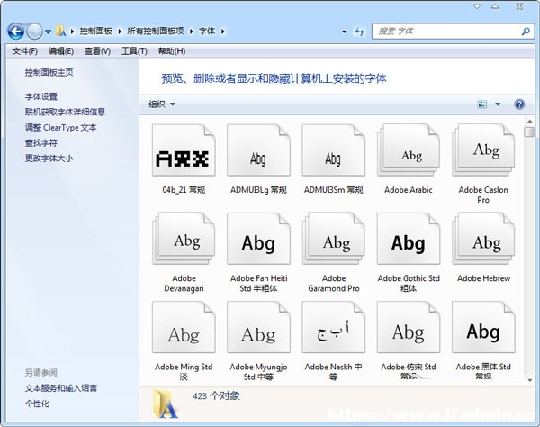
Task: Open the 帮助(H) menu
Action: click(172, 51)
